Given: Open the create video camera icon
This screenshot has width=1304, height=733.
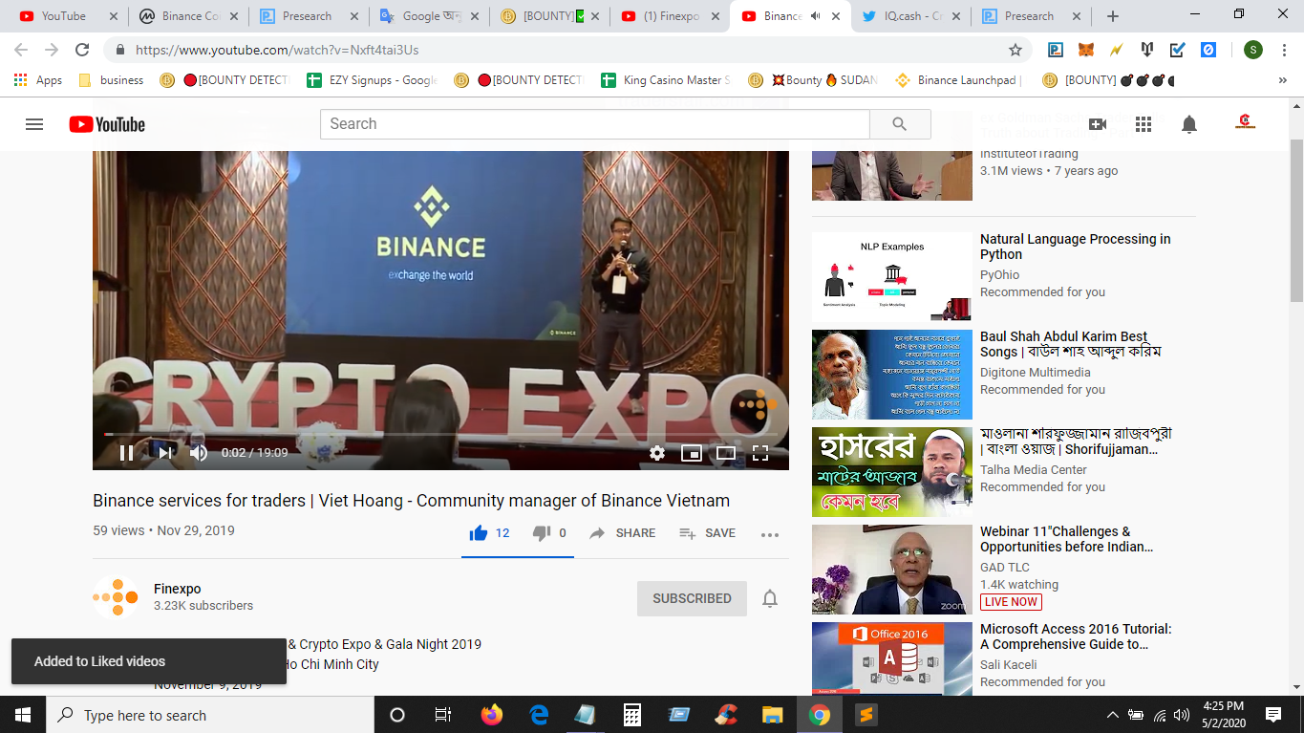Looking at the screenshot, I should [1098, 124].
